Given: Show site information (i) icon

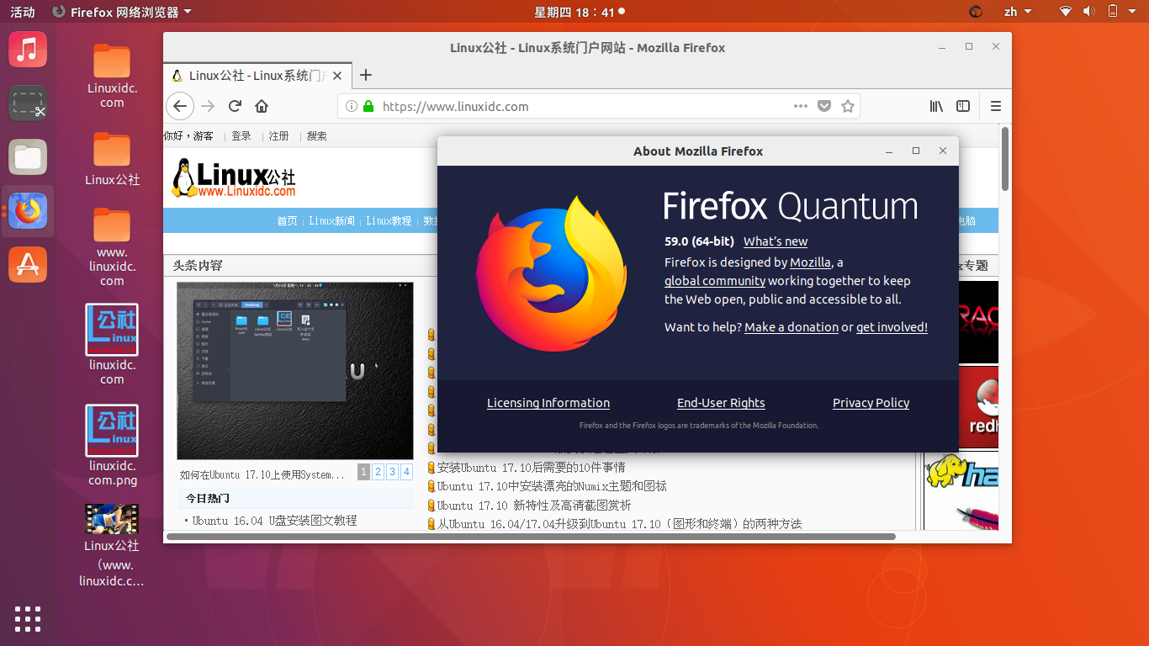Looking at the screenshot, I should 352,107.
